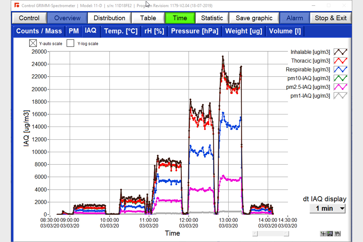Click the pm2.5-IAQ magenta legend icon
Screen dimensions: 363x242
pyautogui.click(x=340, y=87)
